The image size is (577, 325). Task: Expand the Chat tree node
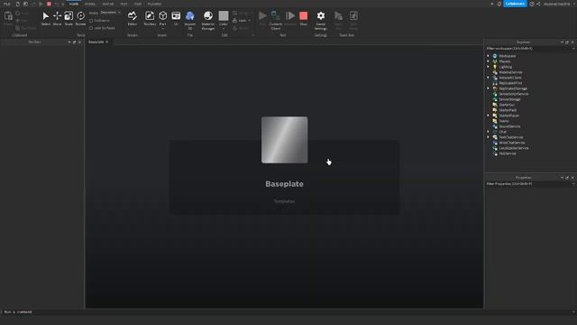(x=489, y=132)
